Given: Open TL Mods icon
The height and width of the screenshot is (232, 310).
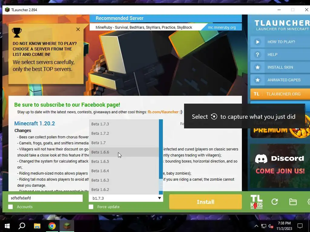Looking at the screenshot, I should pyautogui.click(x=256, y=202).
